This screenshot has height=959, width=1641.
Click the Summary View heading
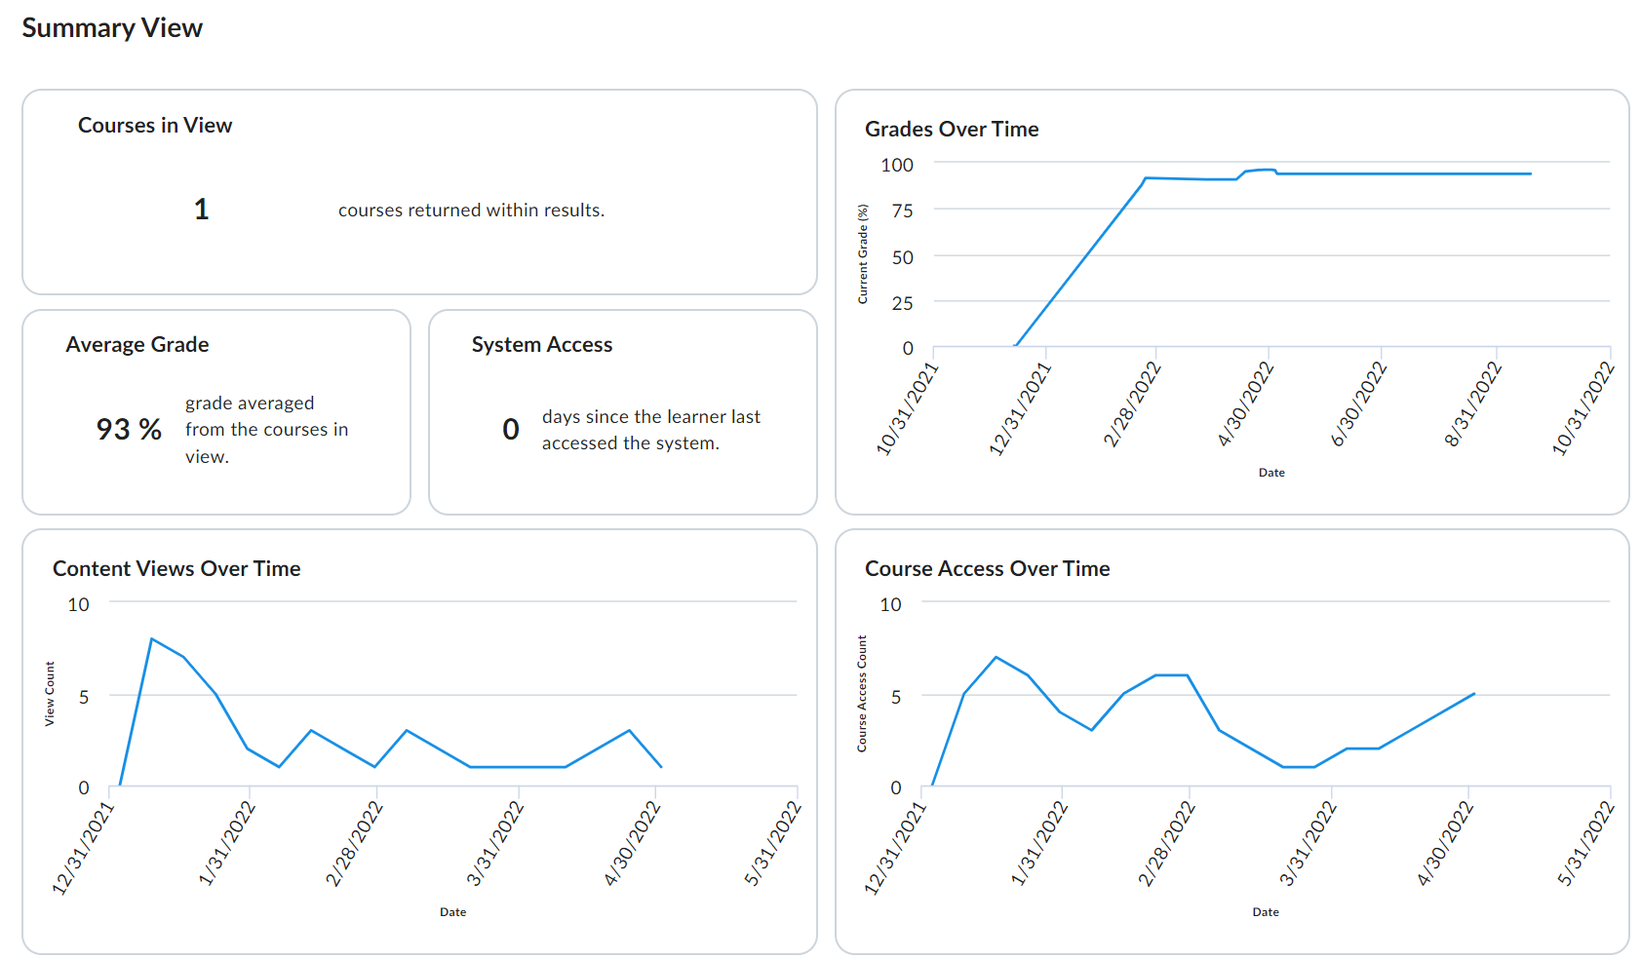(x=112, y=28)
